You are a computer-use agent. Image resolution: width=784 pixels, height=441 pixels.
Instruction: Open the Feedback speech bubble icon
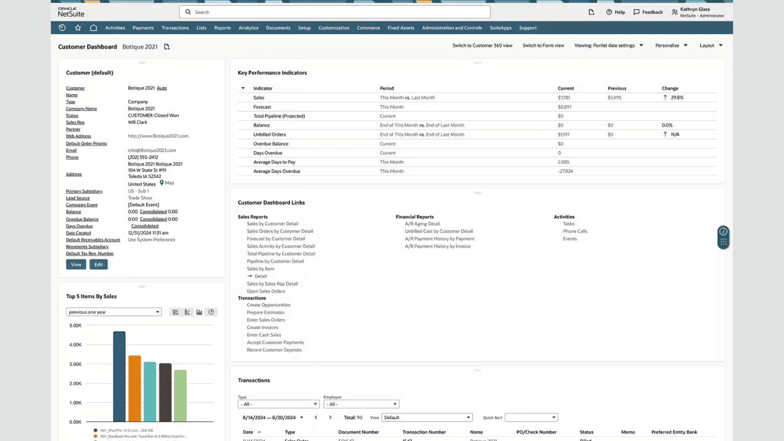click(x=636, y=12)
